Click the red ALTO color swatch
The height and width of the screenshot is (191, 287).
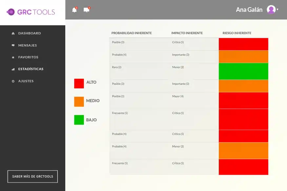(79, 83)
